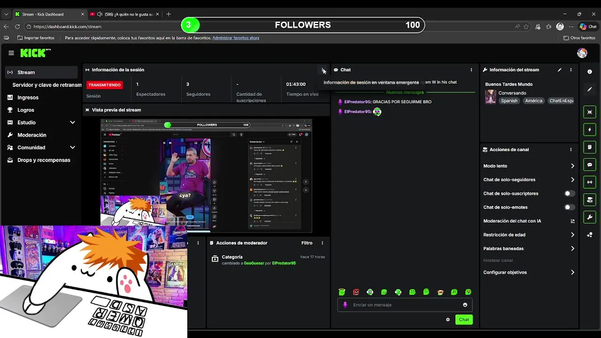The width and height of the screenshot is (601, 338).
Task: Click green Chat send button
Action: [x=464, y=320]
